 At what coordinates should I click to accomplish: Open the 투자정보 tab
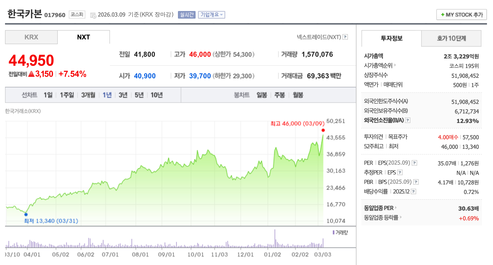(392, 38)
